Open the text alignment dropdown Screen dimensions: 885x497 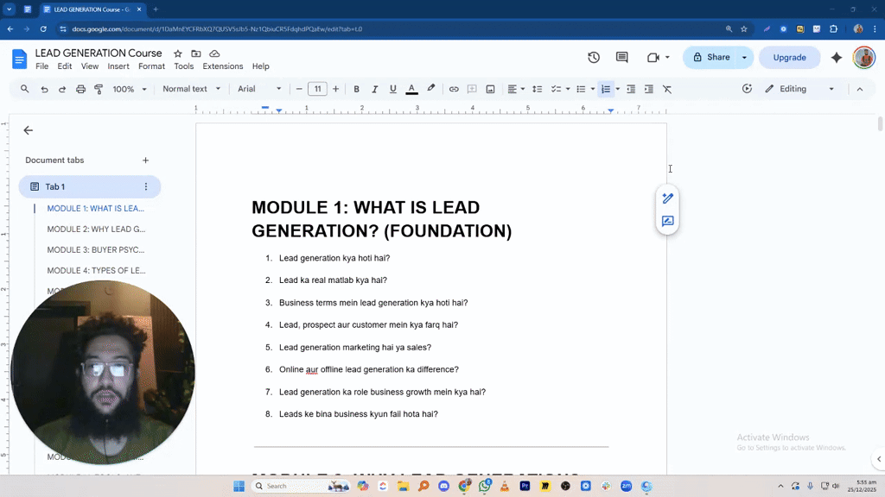(516, 89)
